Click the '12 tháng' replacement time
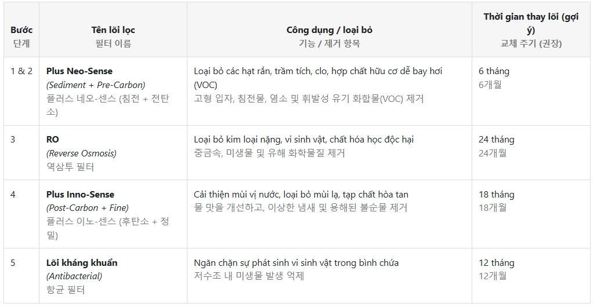This screenshot has height=307, width=597. pyautogui.click(x=496, y=263)
